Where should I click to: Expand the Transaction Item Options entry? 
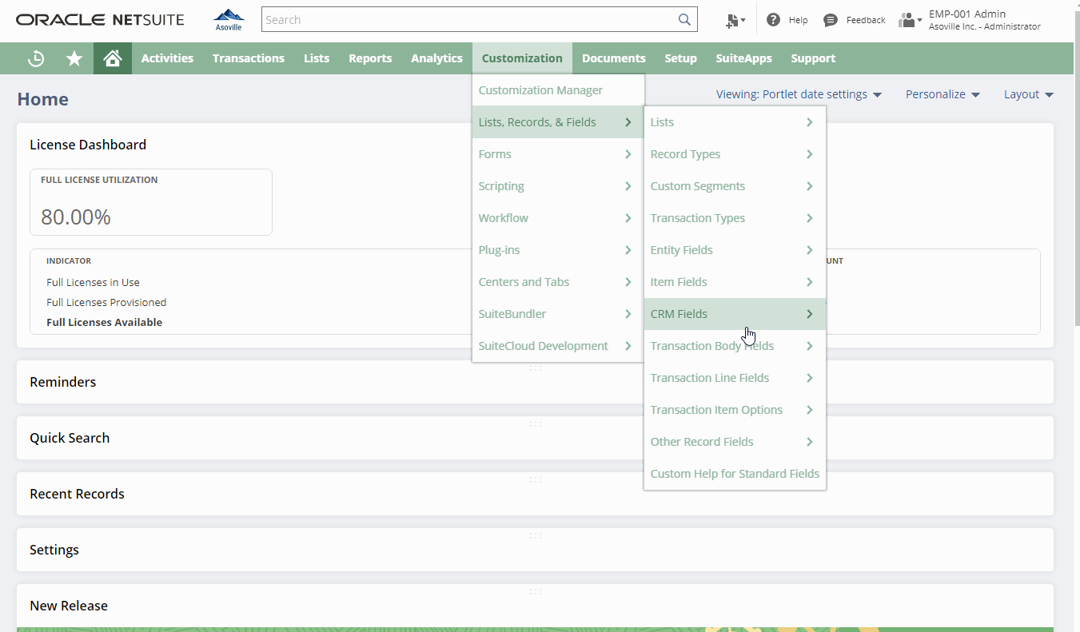tap(735, 410)
